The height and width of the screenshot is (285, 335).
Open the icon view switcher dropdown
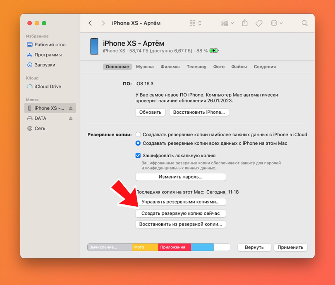(x=195, y=23)
